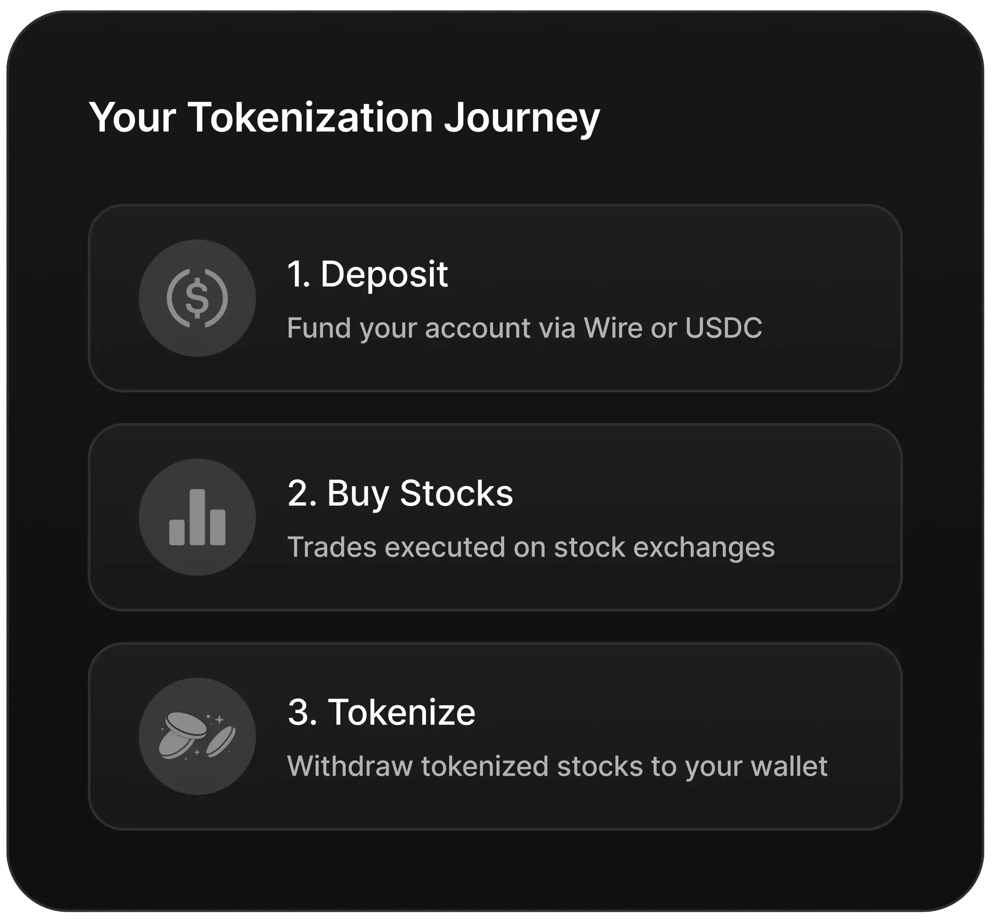Screen dimensions: 992x920
Task: Open the "2. Buy Stocks" step title
Action: coord(400,493)
